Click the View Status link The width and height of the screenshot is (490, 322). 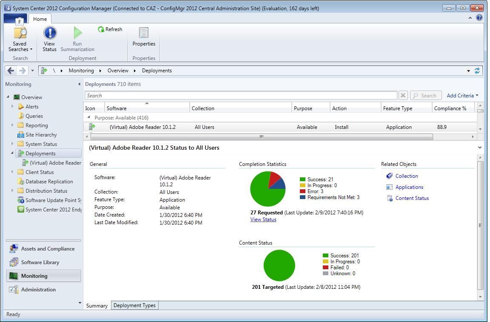point(263,219)
